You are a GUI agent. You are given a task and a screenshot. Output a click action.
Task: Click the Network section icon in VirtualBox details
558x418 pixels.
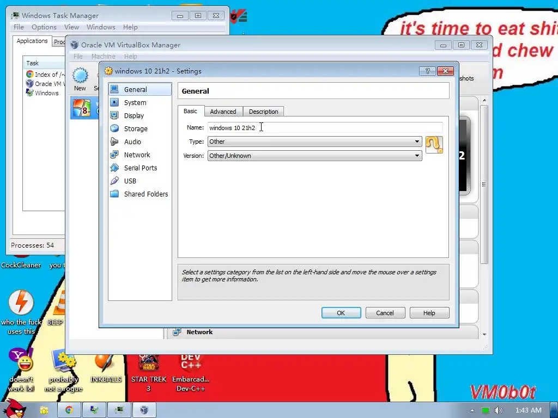[x=177, y=332]
